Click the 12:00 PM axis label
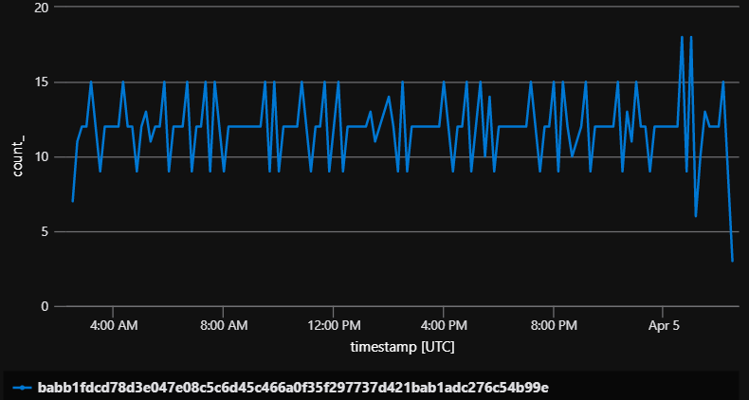749x400 pixels. coord(333,326)
